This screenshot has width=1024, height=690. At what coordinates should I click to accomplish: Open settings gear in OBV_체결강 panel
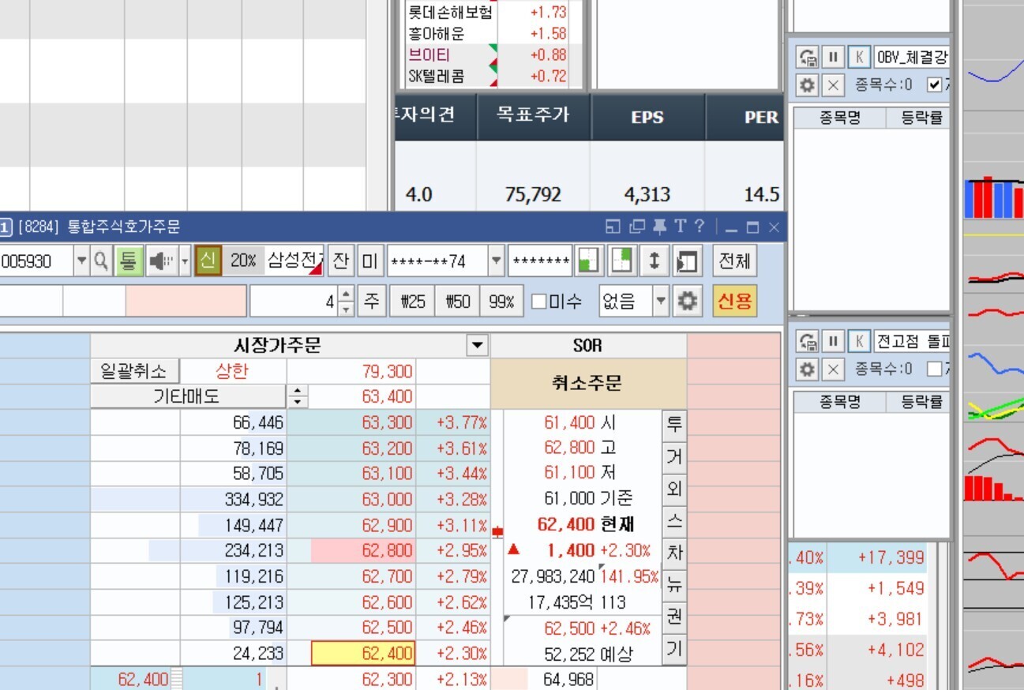pos(807,84)
